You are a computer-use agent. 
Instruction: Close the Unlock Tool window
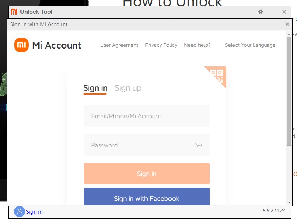click(x=284, y=12)
